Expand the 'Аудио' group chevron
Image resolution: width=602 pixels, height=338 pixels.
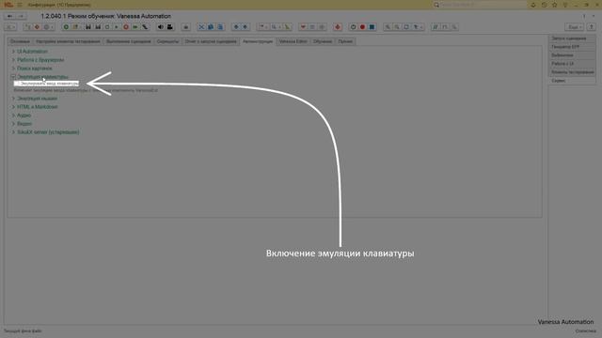(13, 115)
